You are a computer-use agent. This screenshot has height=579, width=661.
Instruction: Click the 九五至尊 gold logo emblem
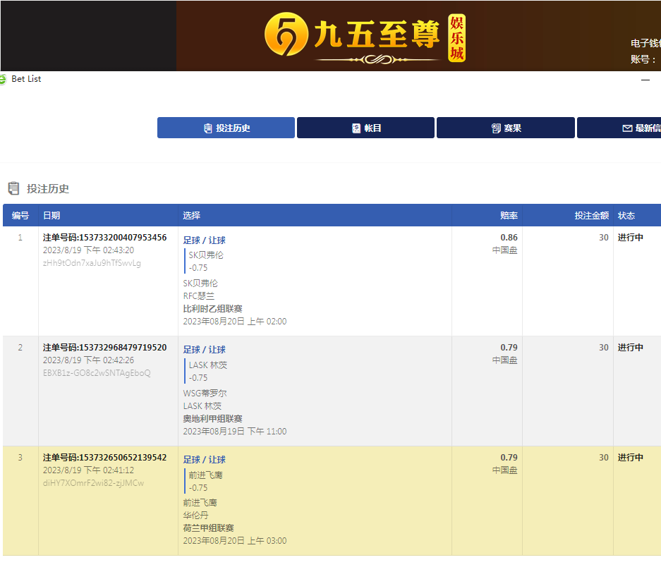pyautogui.click(x=286, y=35)
